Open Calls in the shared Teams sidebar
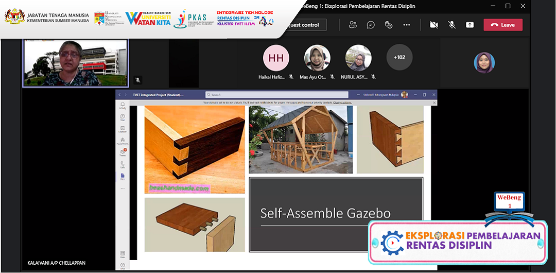Screen dimensions: 556x273 point(123,165)
